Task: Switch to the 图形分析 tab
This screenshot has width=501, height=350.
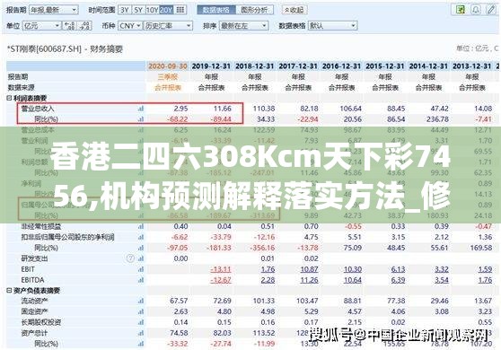Action: (254, 10)
